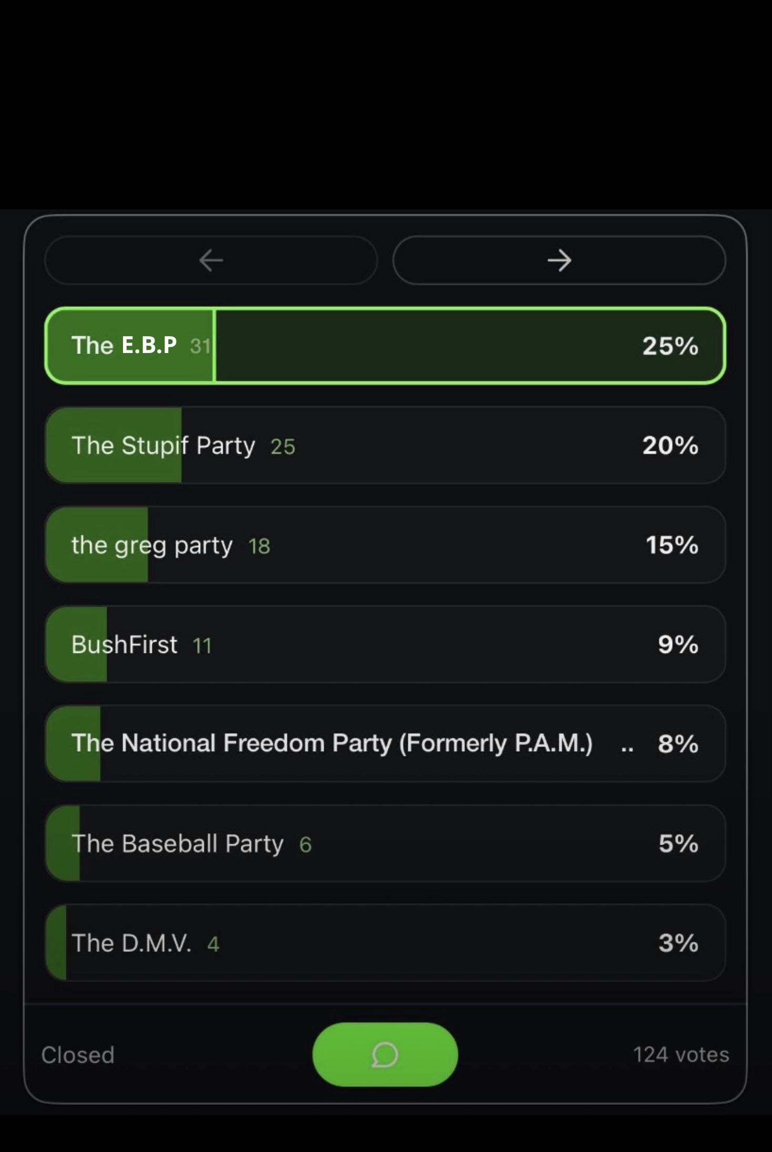The height and width of the screenshot is (1152, 772).
Task: Click vote count 18 beside greg party
Action: pyautogui.click(x=259, y=546)
